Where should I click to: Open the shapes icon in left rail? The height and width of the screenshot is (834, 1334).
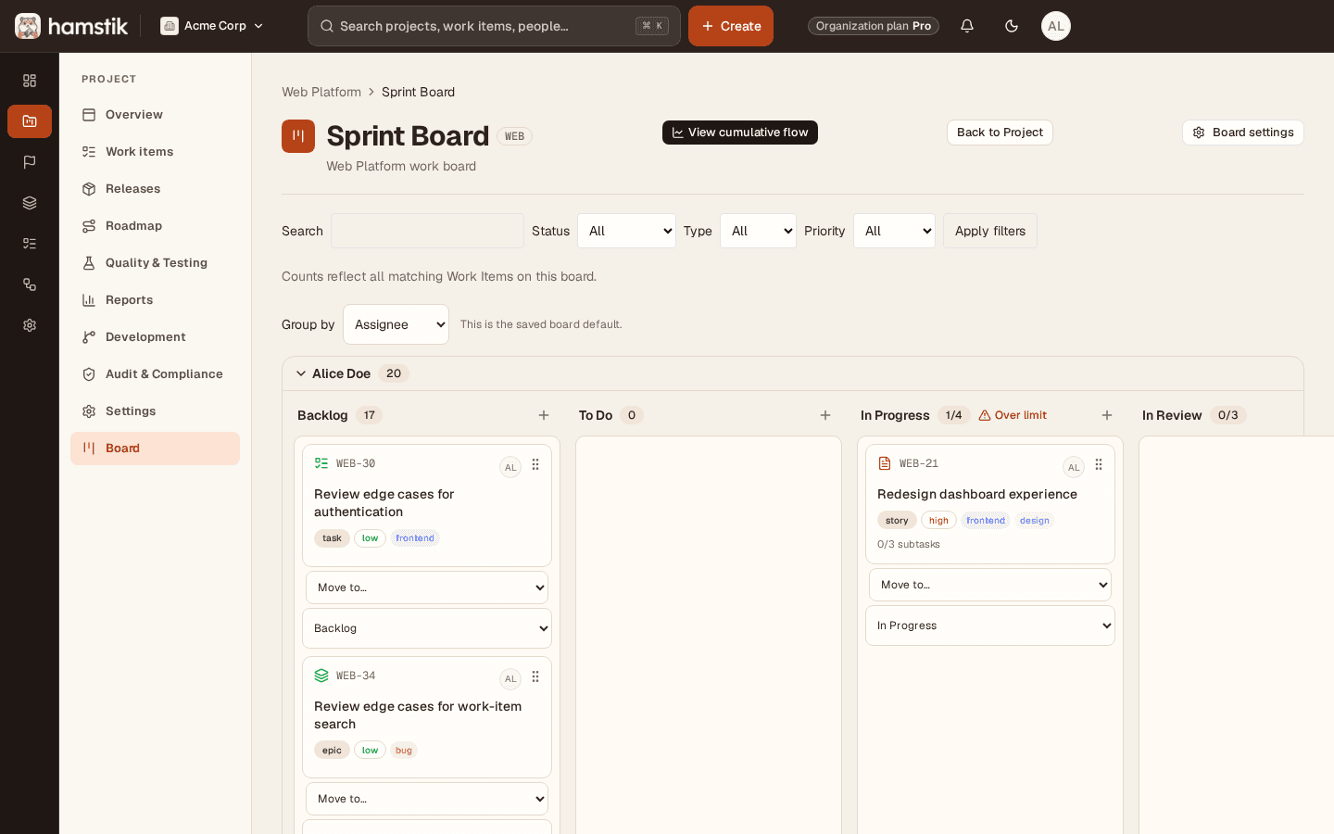30,284
